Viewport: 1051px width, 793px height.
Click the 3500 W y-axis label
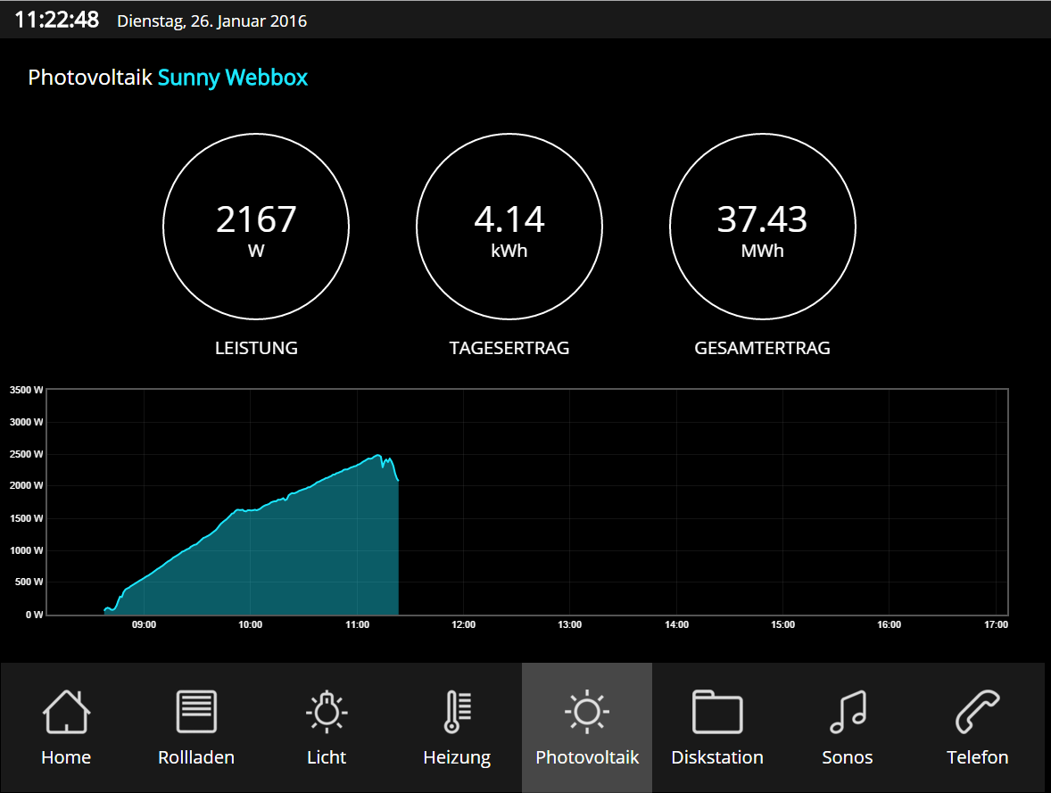click(26, 390)
